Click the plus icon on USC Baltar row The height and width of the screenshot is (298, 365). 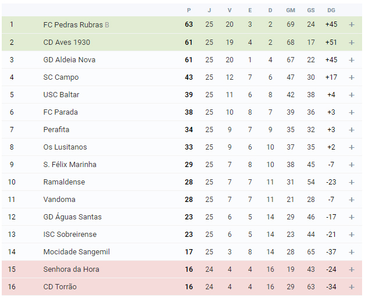[352, 95]
